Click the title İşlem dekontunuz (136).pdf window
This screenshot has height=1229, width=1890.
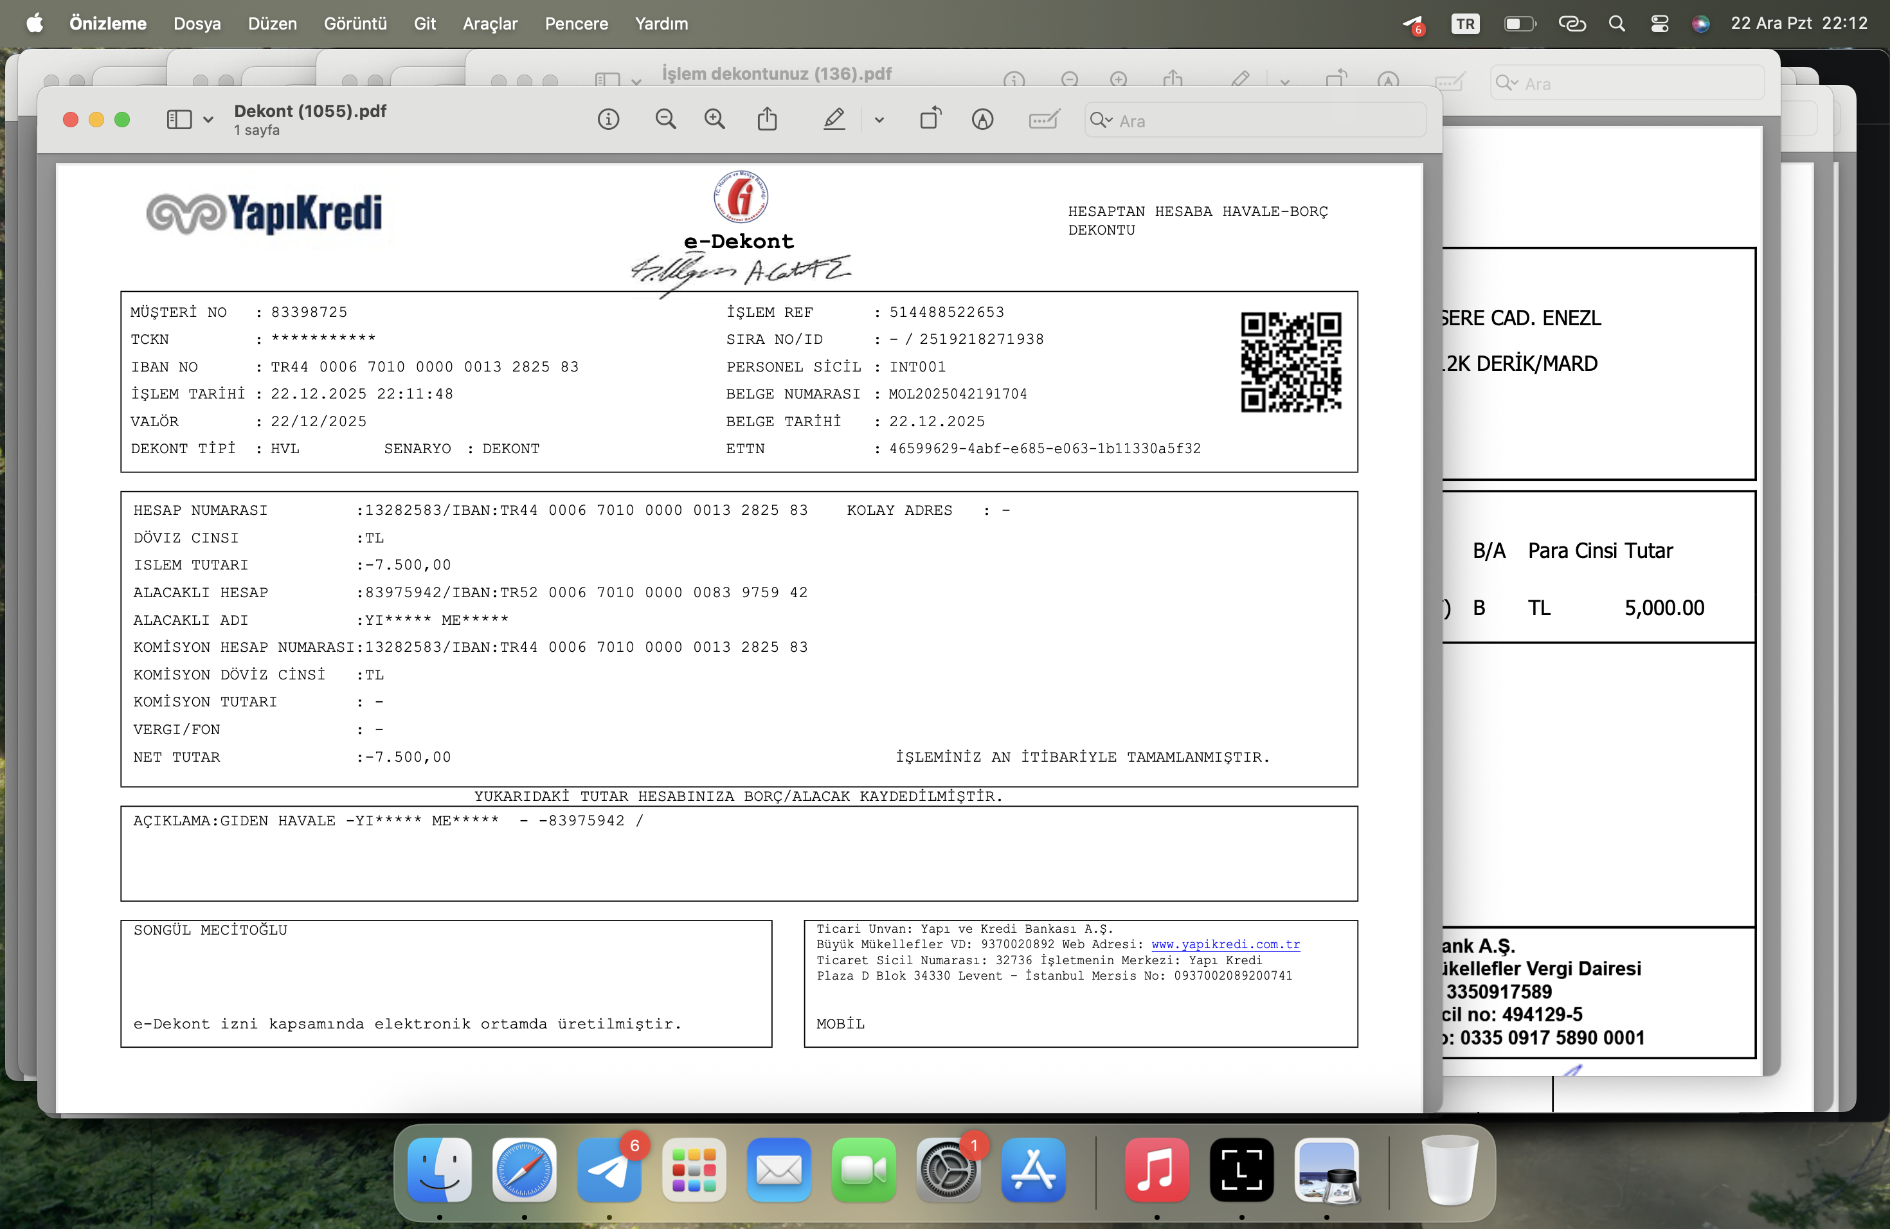click(777, 74)
